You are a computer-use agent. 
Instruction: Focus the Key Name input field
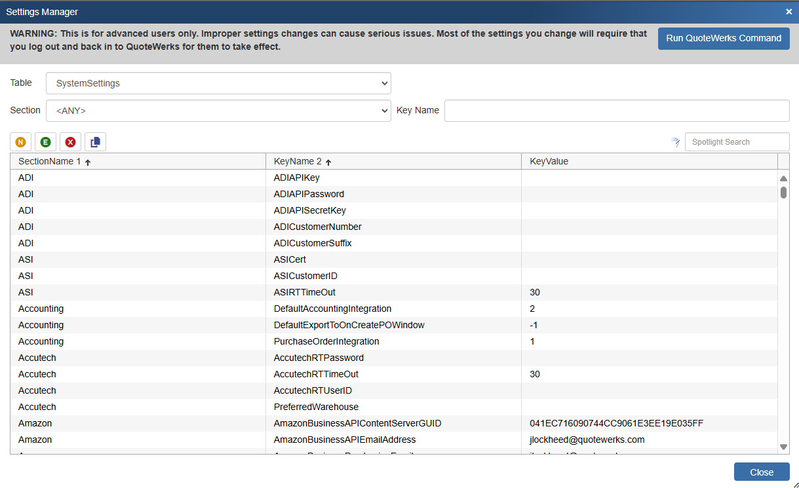(x=616, y=111)
